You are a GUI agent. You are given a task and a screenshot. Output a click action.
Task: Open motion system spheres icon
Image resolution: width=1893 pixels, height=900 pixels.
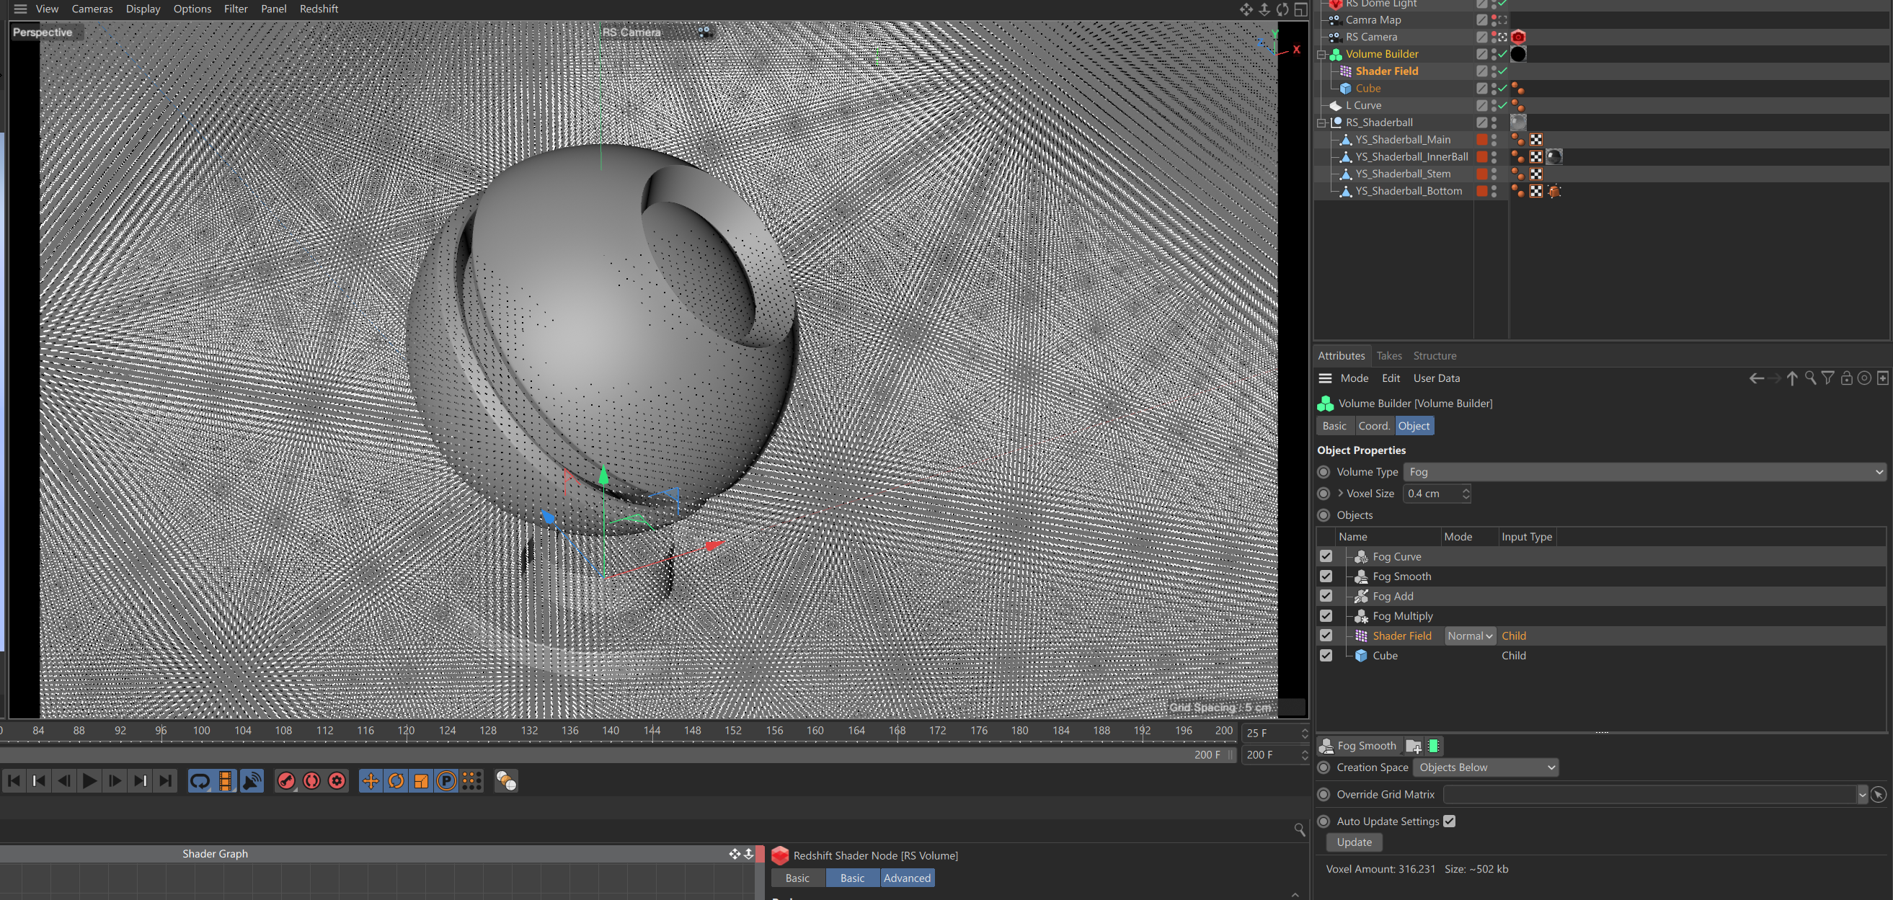pos(506,780)
